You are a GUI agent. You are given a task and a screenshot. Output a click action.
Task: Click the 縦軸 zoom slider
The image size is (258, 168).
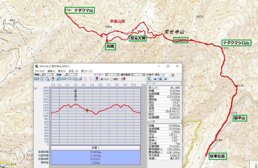pos(71,75)
